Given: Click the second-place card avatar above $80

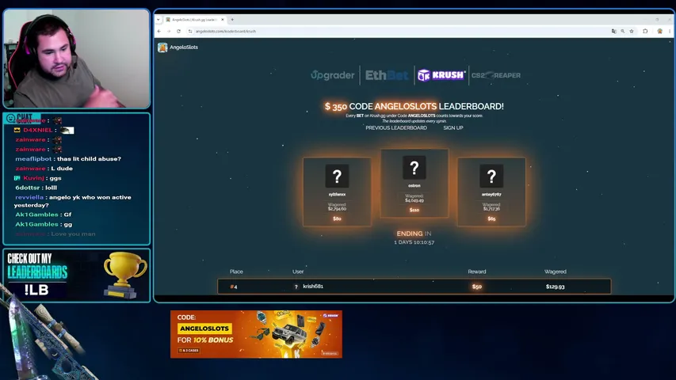Looking at the screenshot, I should coord(337,177).
